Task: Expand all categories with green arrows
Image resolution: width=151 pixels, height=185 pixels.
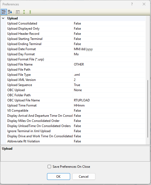Action: (x=24, y=12)
